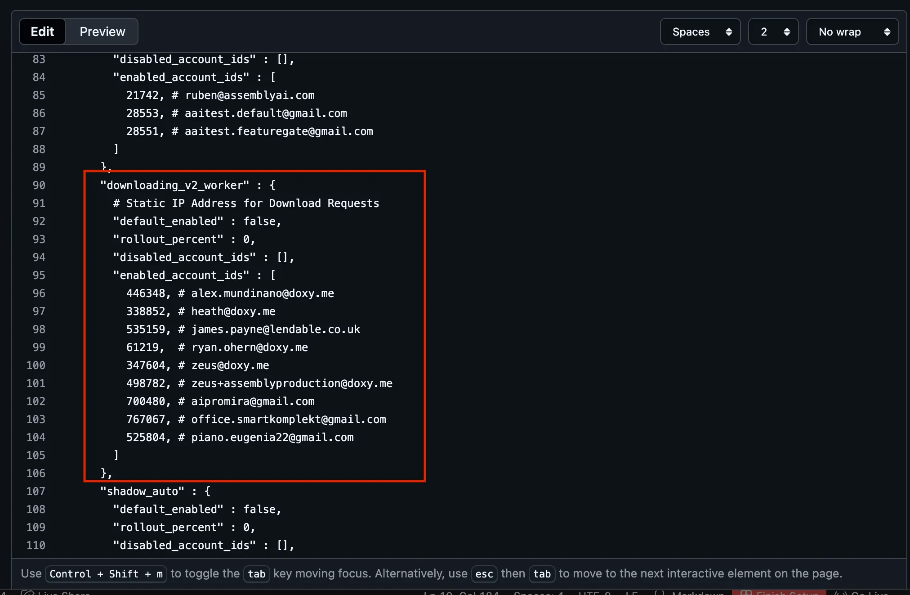Click line number 106 in the gutter
This screenshot has width=910, height=595.
(36, 473)
